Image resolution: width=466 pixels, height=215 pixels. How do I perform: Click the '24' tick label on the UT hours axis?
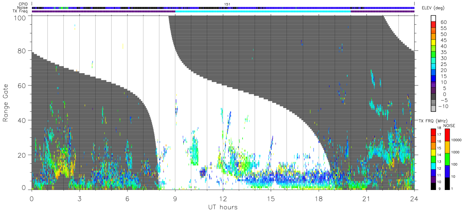pyautogui.click(x=414, y=199)
